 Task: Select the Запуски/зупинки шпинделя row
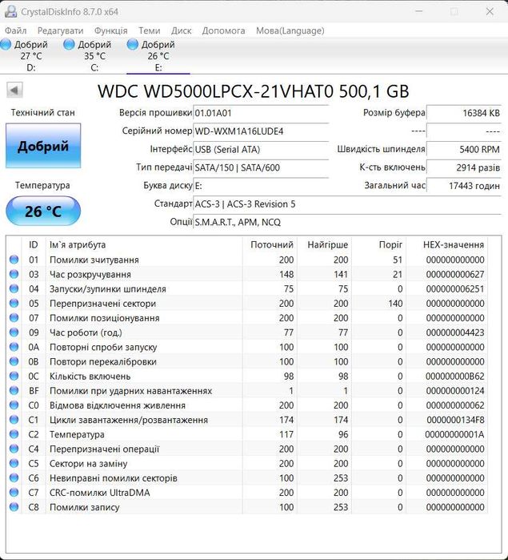pos(247,288)
